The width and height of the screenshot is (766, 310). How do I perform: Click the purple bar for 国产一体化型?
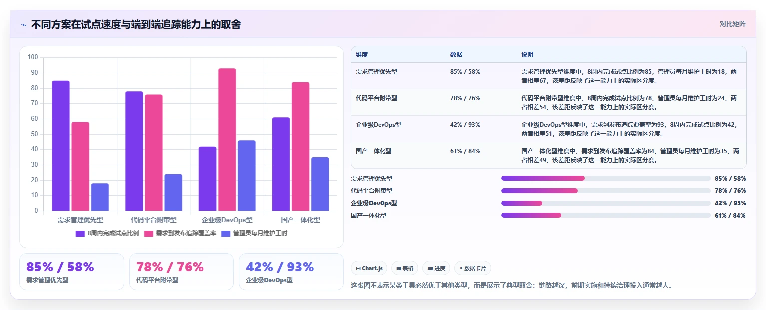click(281, 164)
